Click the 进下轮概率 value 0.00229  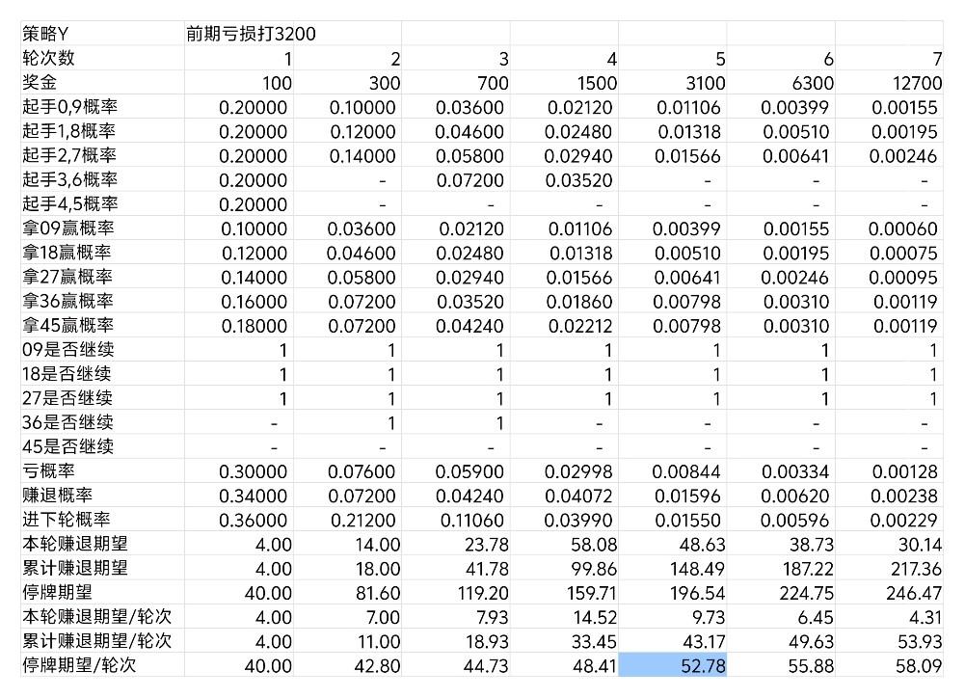click(x=903, y=521)
